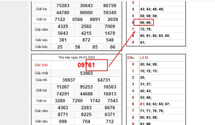Select loto row 80; 81; 82; 83; 85;
This screenshot has width=215, height=125.
(155, 36)
